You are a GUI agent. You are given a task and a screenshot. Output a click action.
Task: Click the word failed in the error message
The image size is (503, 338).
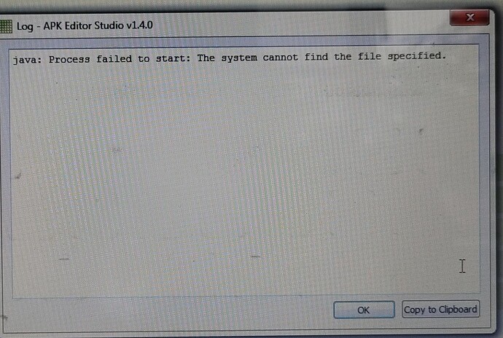point(114,59)
